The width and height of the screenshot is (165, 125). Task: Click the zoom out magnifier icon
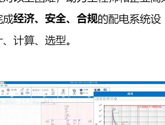pos(36,90)
